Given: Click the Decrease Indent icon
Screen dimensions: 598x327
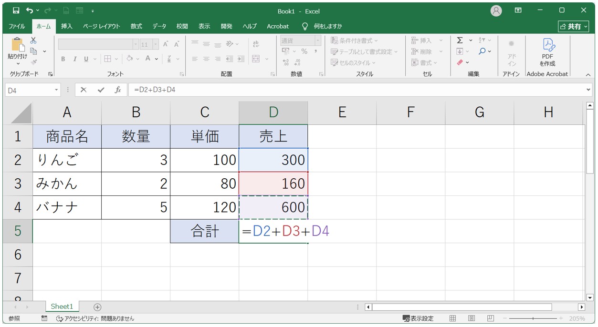Looking at the screenshot, I should (230, 59).
